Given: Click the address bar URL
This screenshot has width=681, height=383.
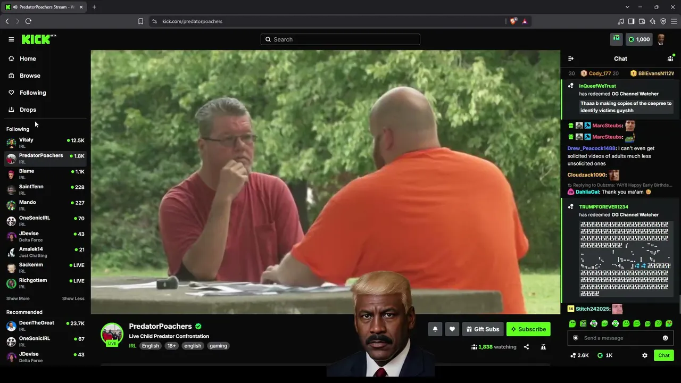Looking at the screenshot, I should (x=192, y=21).
